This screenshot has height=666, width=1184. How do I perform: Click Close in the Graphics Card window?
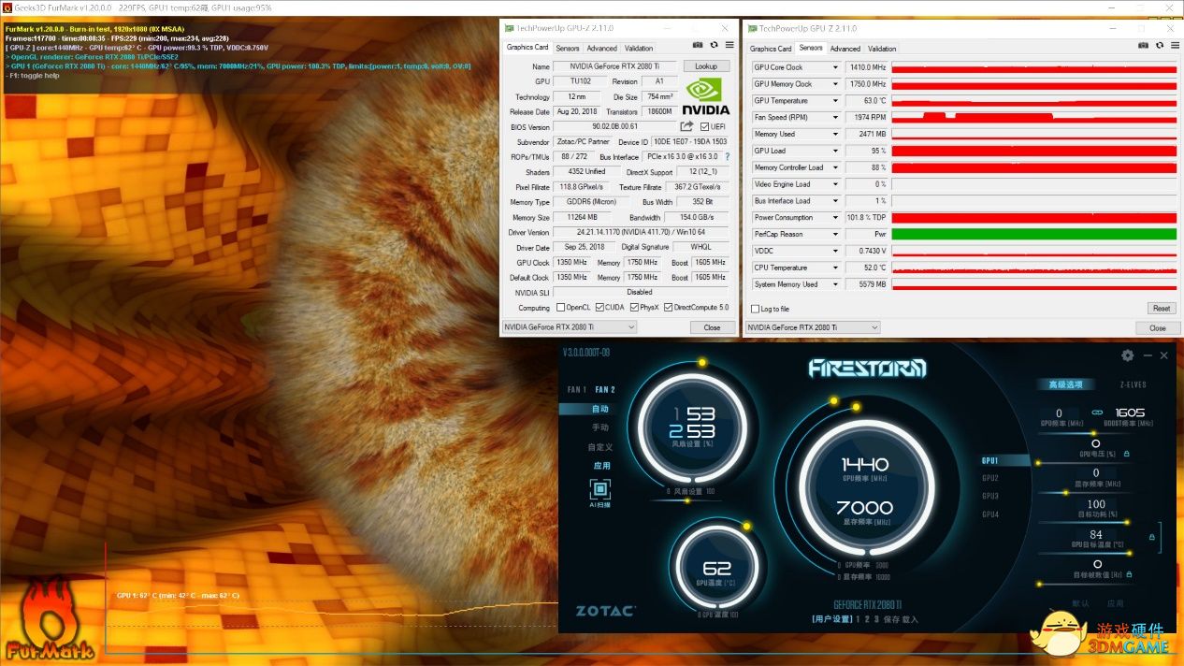(712, 327)
